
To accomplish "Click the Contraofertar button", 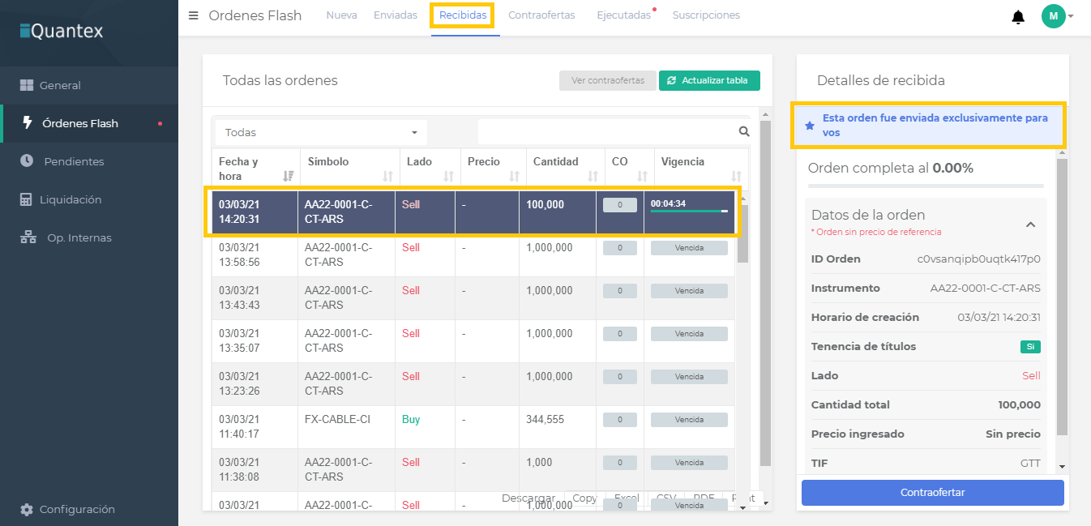I will pyautogui.click(x=932, y=493).
